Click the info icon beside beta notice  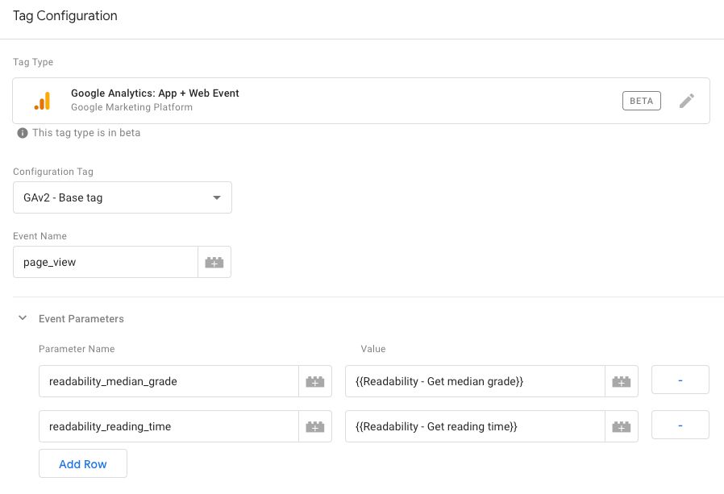(x=22, y=133)
